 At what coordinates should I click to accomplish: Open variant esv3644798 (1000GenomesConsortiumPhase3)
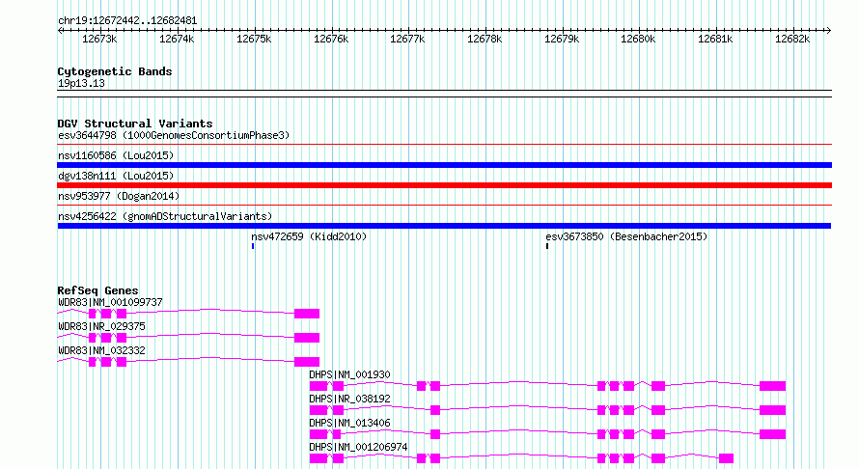[174, 135]
